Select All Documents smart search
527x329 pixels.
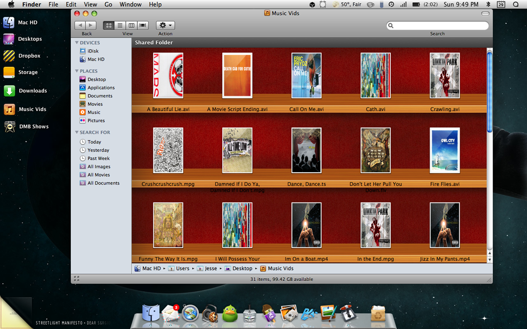coord(99,183)
